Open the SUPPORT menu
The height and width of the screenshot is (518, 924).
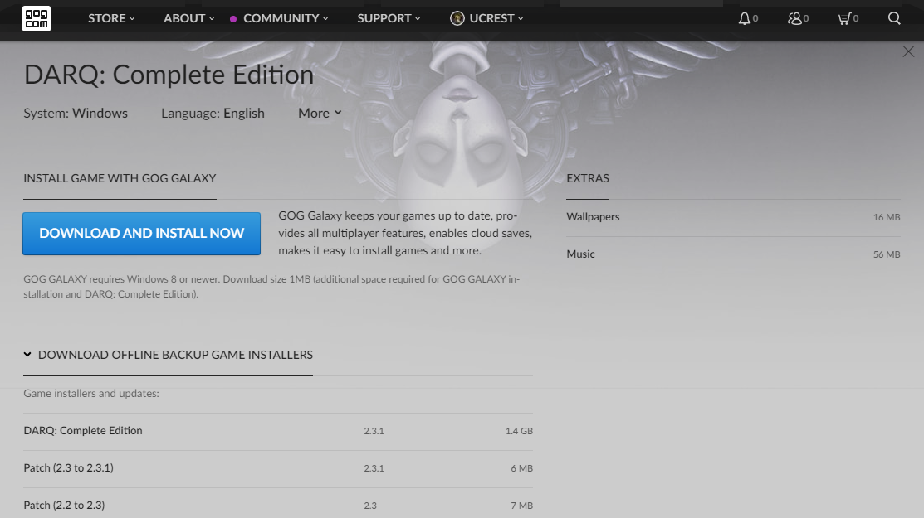pyautogui.click(x=389, y=19)
